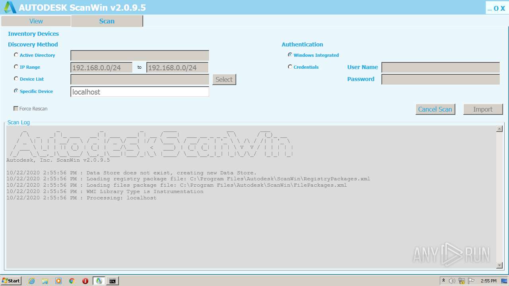Click the Password input field
The height and width of the screenshot is (286, 509).
coord(441,79)
